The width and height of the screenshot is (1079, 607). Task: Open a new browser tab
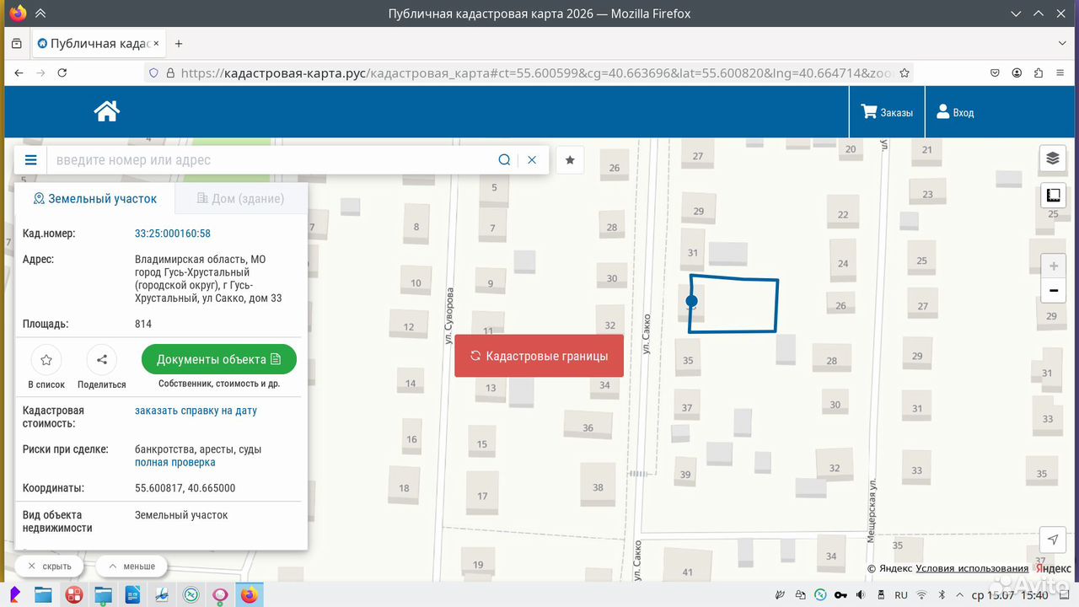coord(179,44)
